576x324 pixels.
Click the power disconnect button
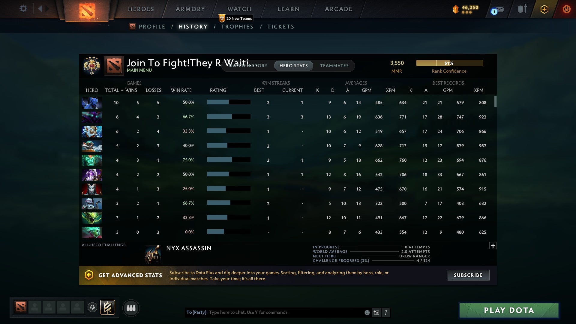tap(566, 9)
